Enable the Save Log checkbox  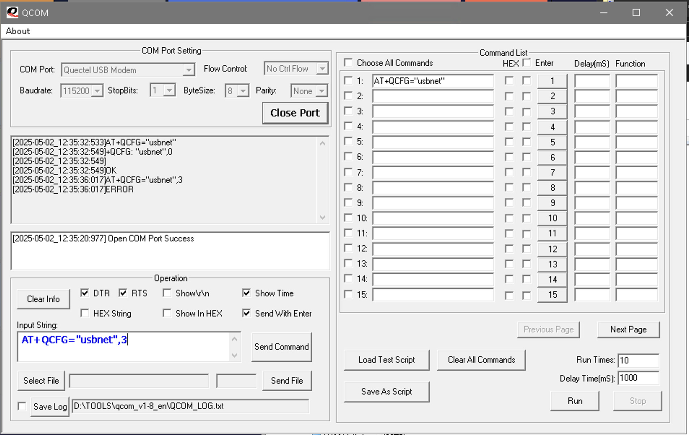[x=22, y=406]
